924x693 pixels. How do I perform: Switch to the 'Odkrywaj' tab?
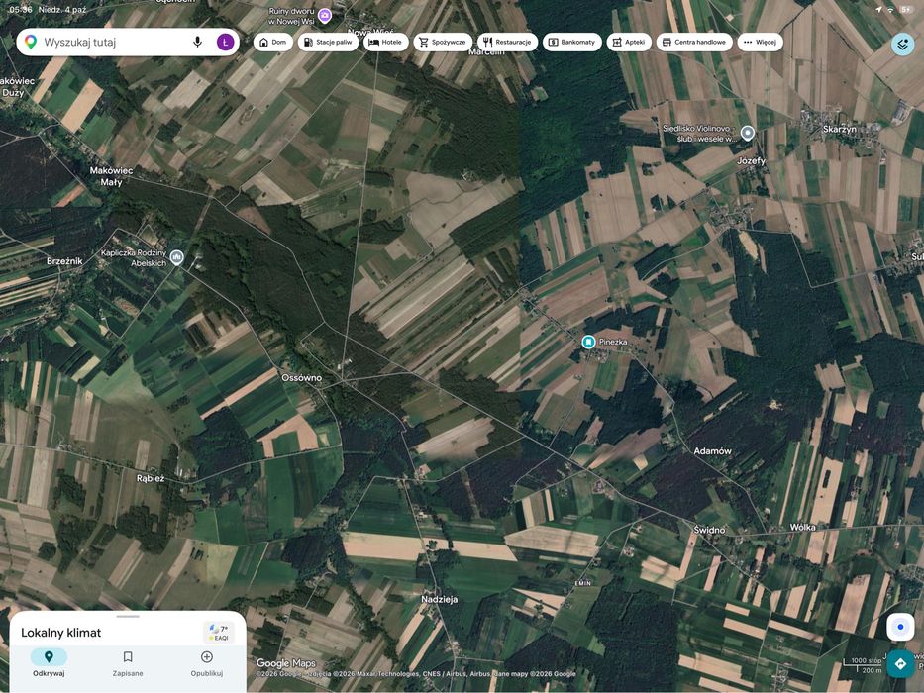coord(49,663)
